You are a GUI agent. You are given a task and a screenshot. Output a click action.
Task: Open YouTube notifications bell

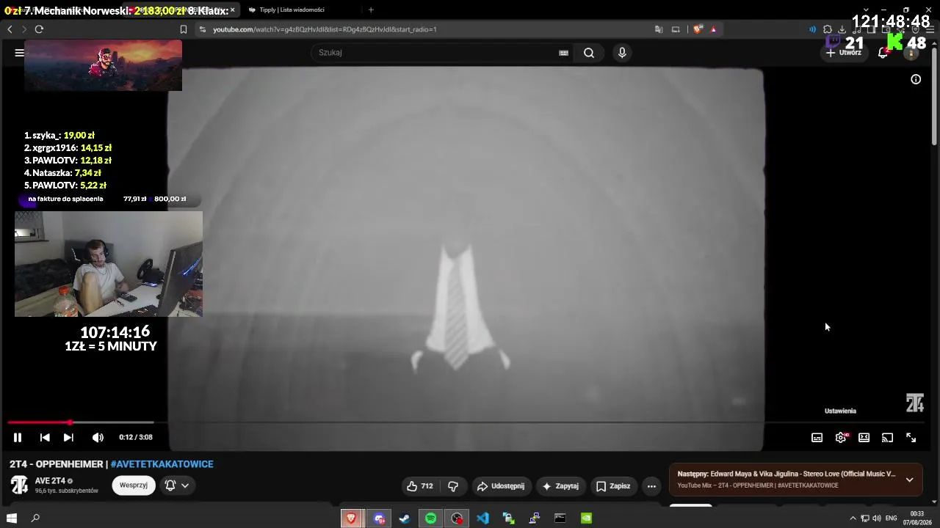pyautogui.click(x=883, y=53)
